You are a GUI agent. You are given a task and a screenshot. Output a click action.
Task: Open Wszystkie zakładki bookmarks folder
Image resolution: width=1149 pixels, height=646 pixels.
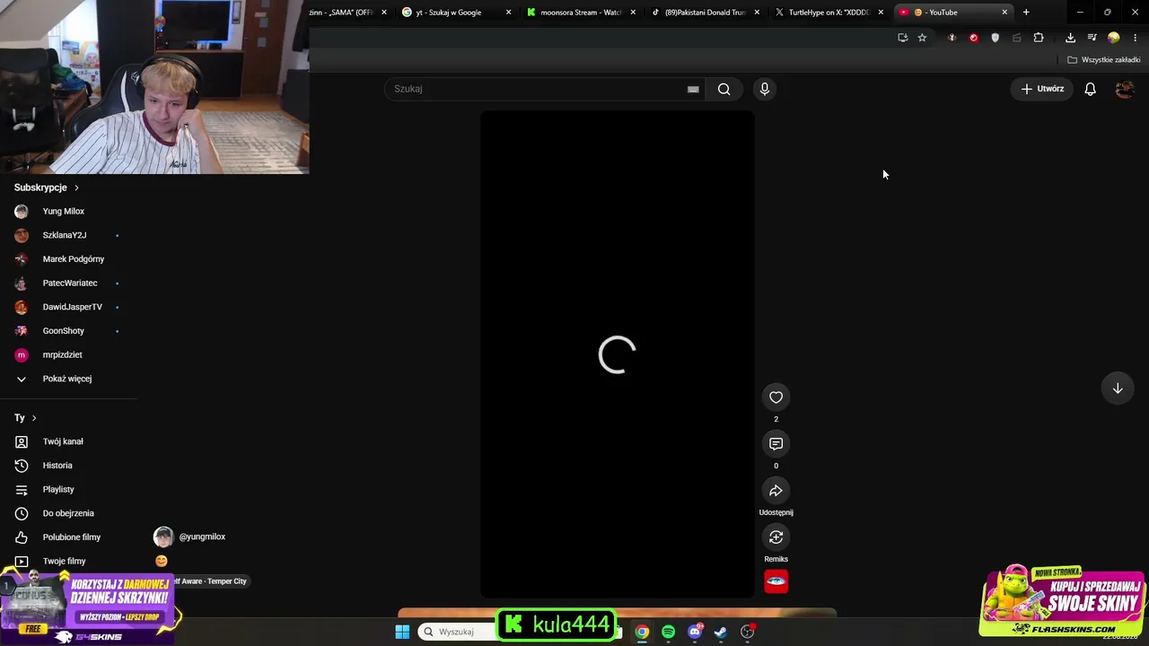(x=1104, y=60)
